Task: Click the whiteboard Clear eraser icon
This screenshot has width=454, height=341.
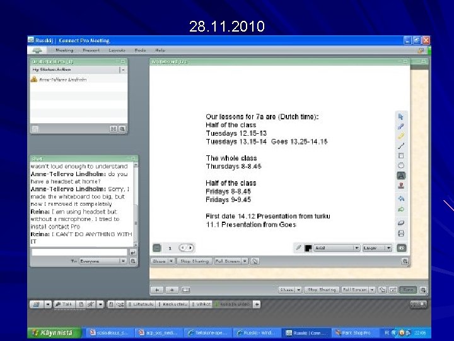Action: [401, 223]
